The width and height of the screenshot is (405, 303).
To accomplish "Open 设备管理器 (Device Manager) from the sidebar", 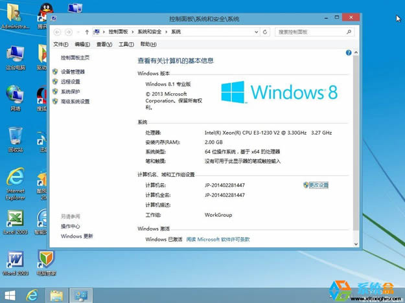I will (x=73, y=72).
